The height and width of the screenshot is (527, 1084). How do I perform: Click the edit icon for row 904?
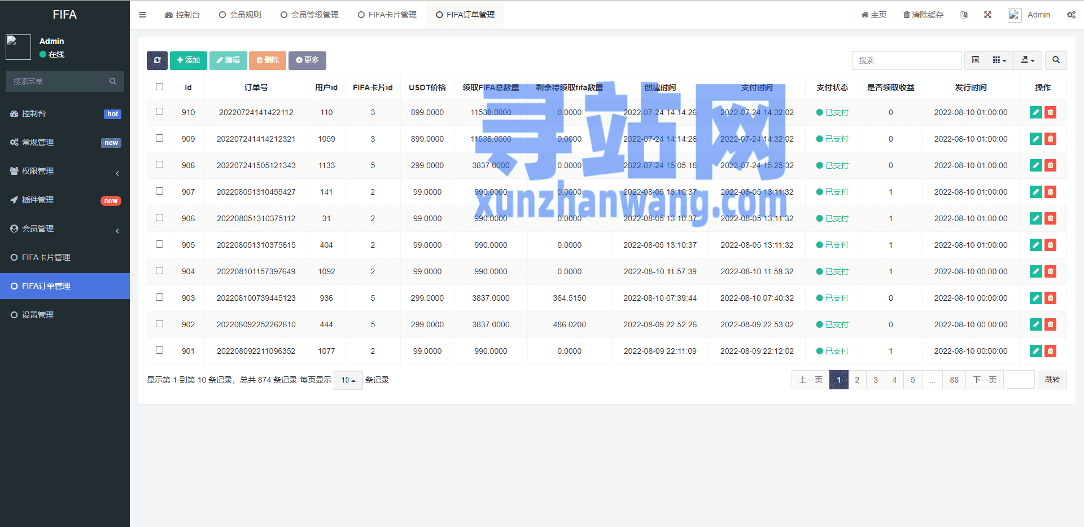coord(1035,271)
